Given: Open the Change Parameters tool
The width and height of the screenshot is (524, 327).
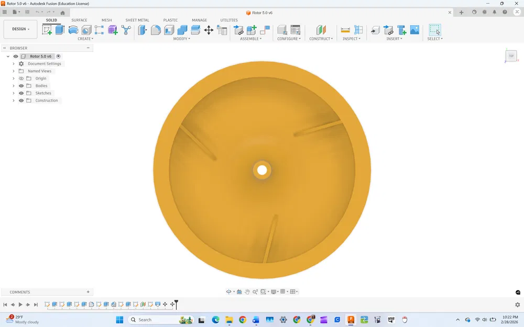Looking at the screenshot, I should click(x=222, y=30).
